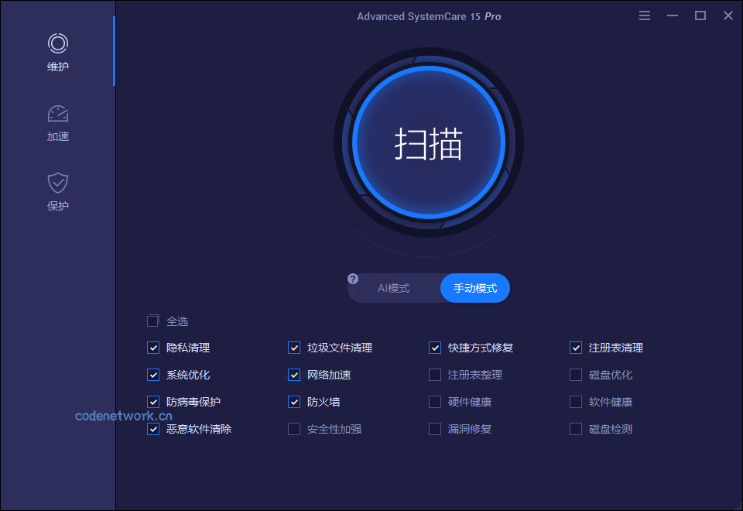Disable 恶意软件清除 malware removal
The image size is (743, 511).
[x=152, y=429]
